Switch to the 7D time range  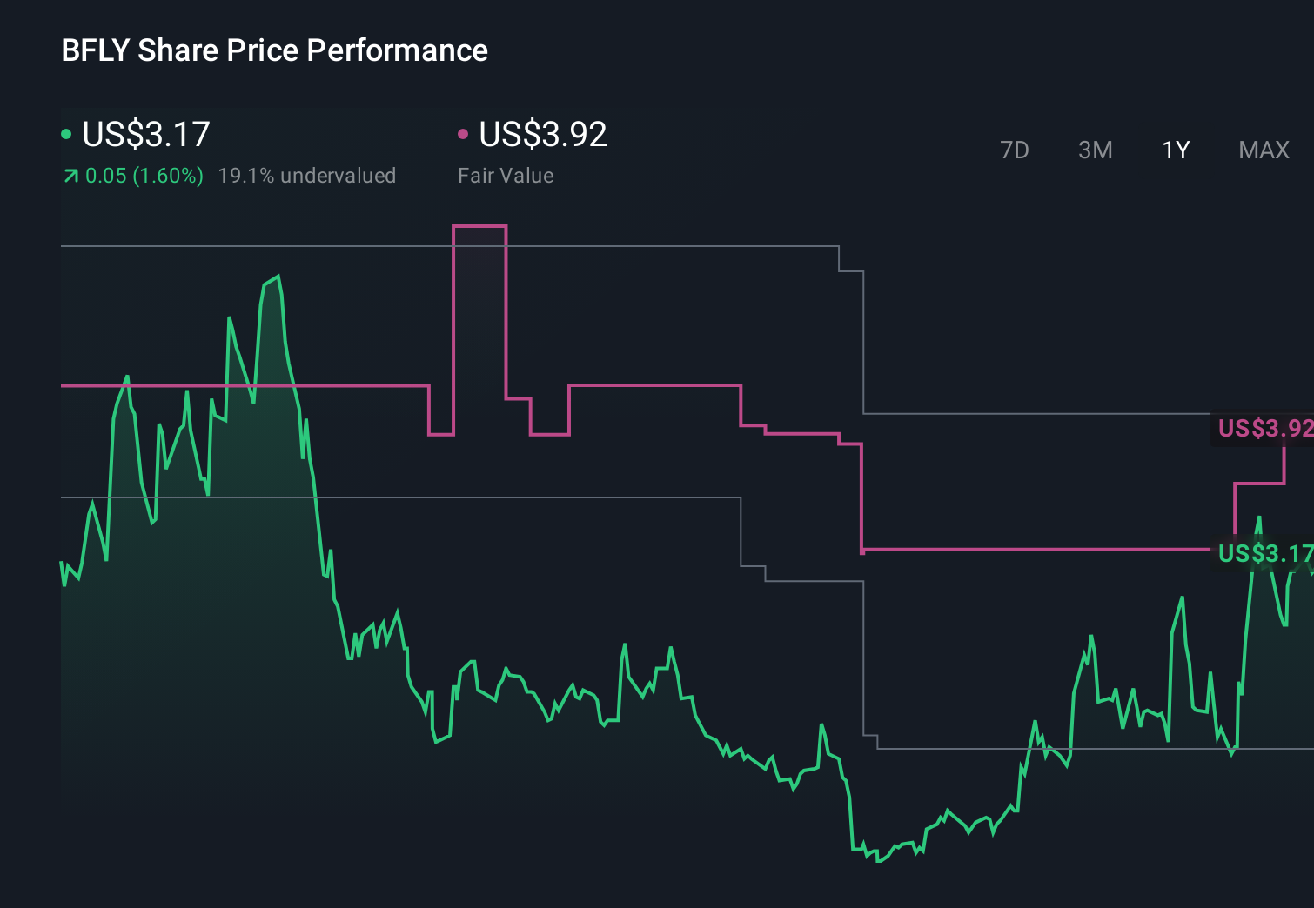[1015, 150]
